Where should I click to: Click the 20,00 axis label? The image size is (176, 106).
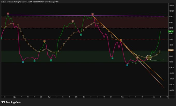[x=171, y=56]
